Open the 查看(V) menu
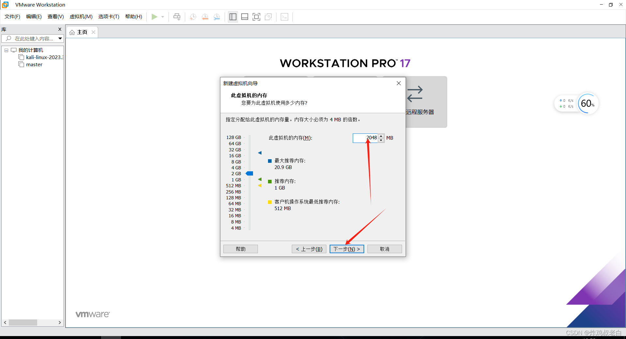The width and height of the screenshot is (626, 339). coord(56,17)
